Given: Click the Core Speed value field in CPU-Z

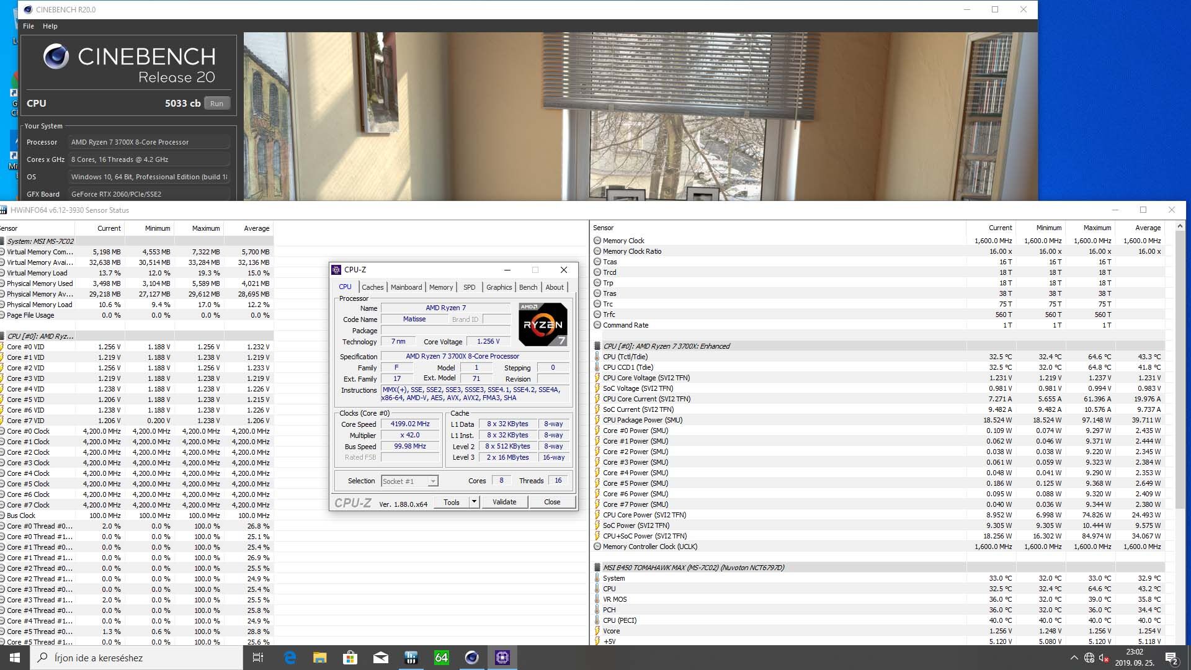Looking at the screenshot, I should [410, 424].
